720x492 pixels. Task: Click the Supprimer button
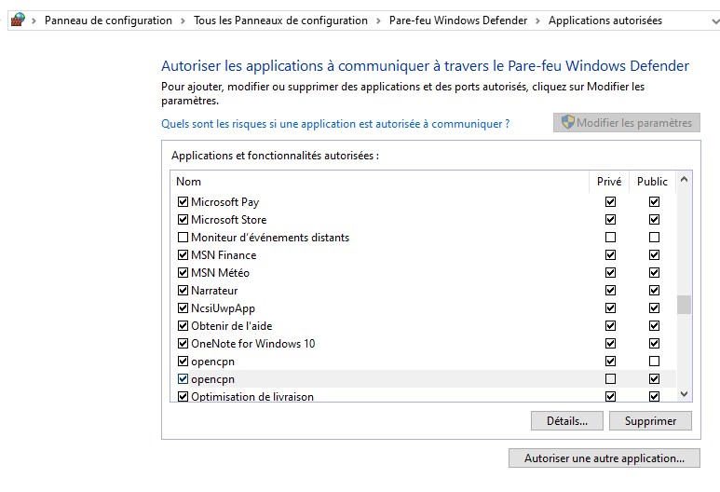pos(650,421)
